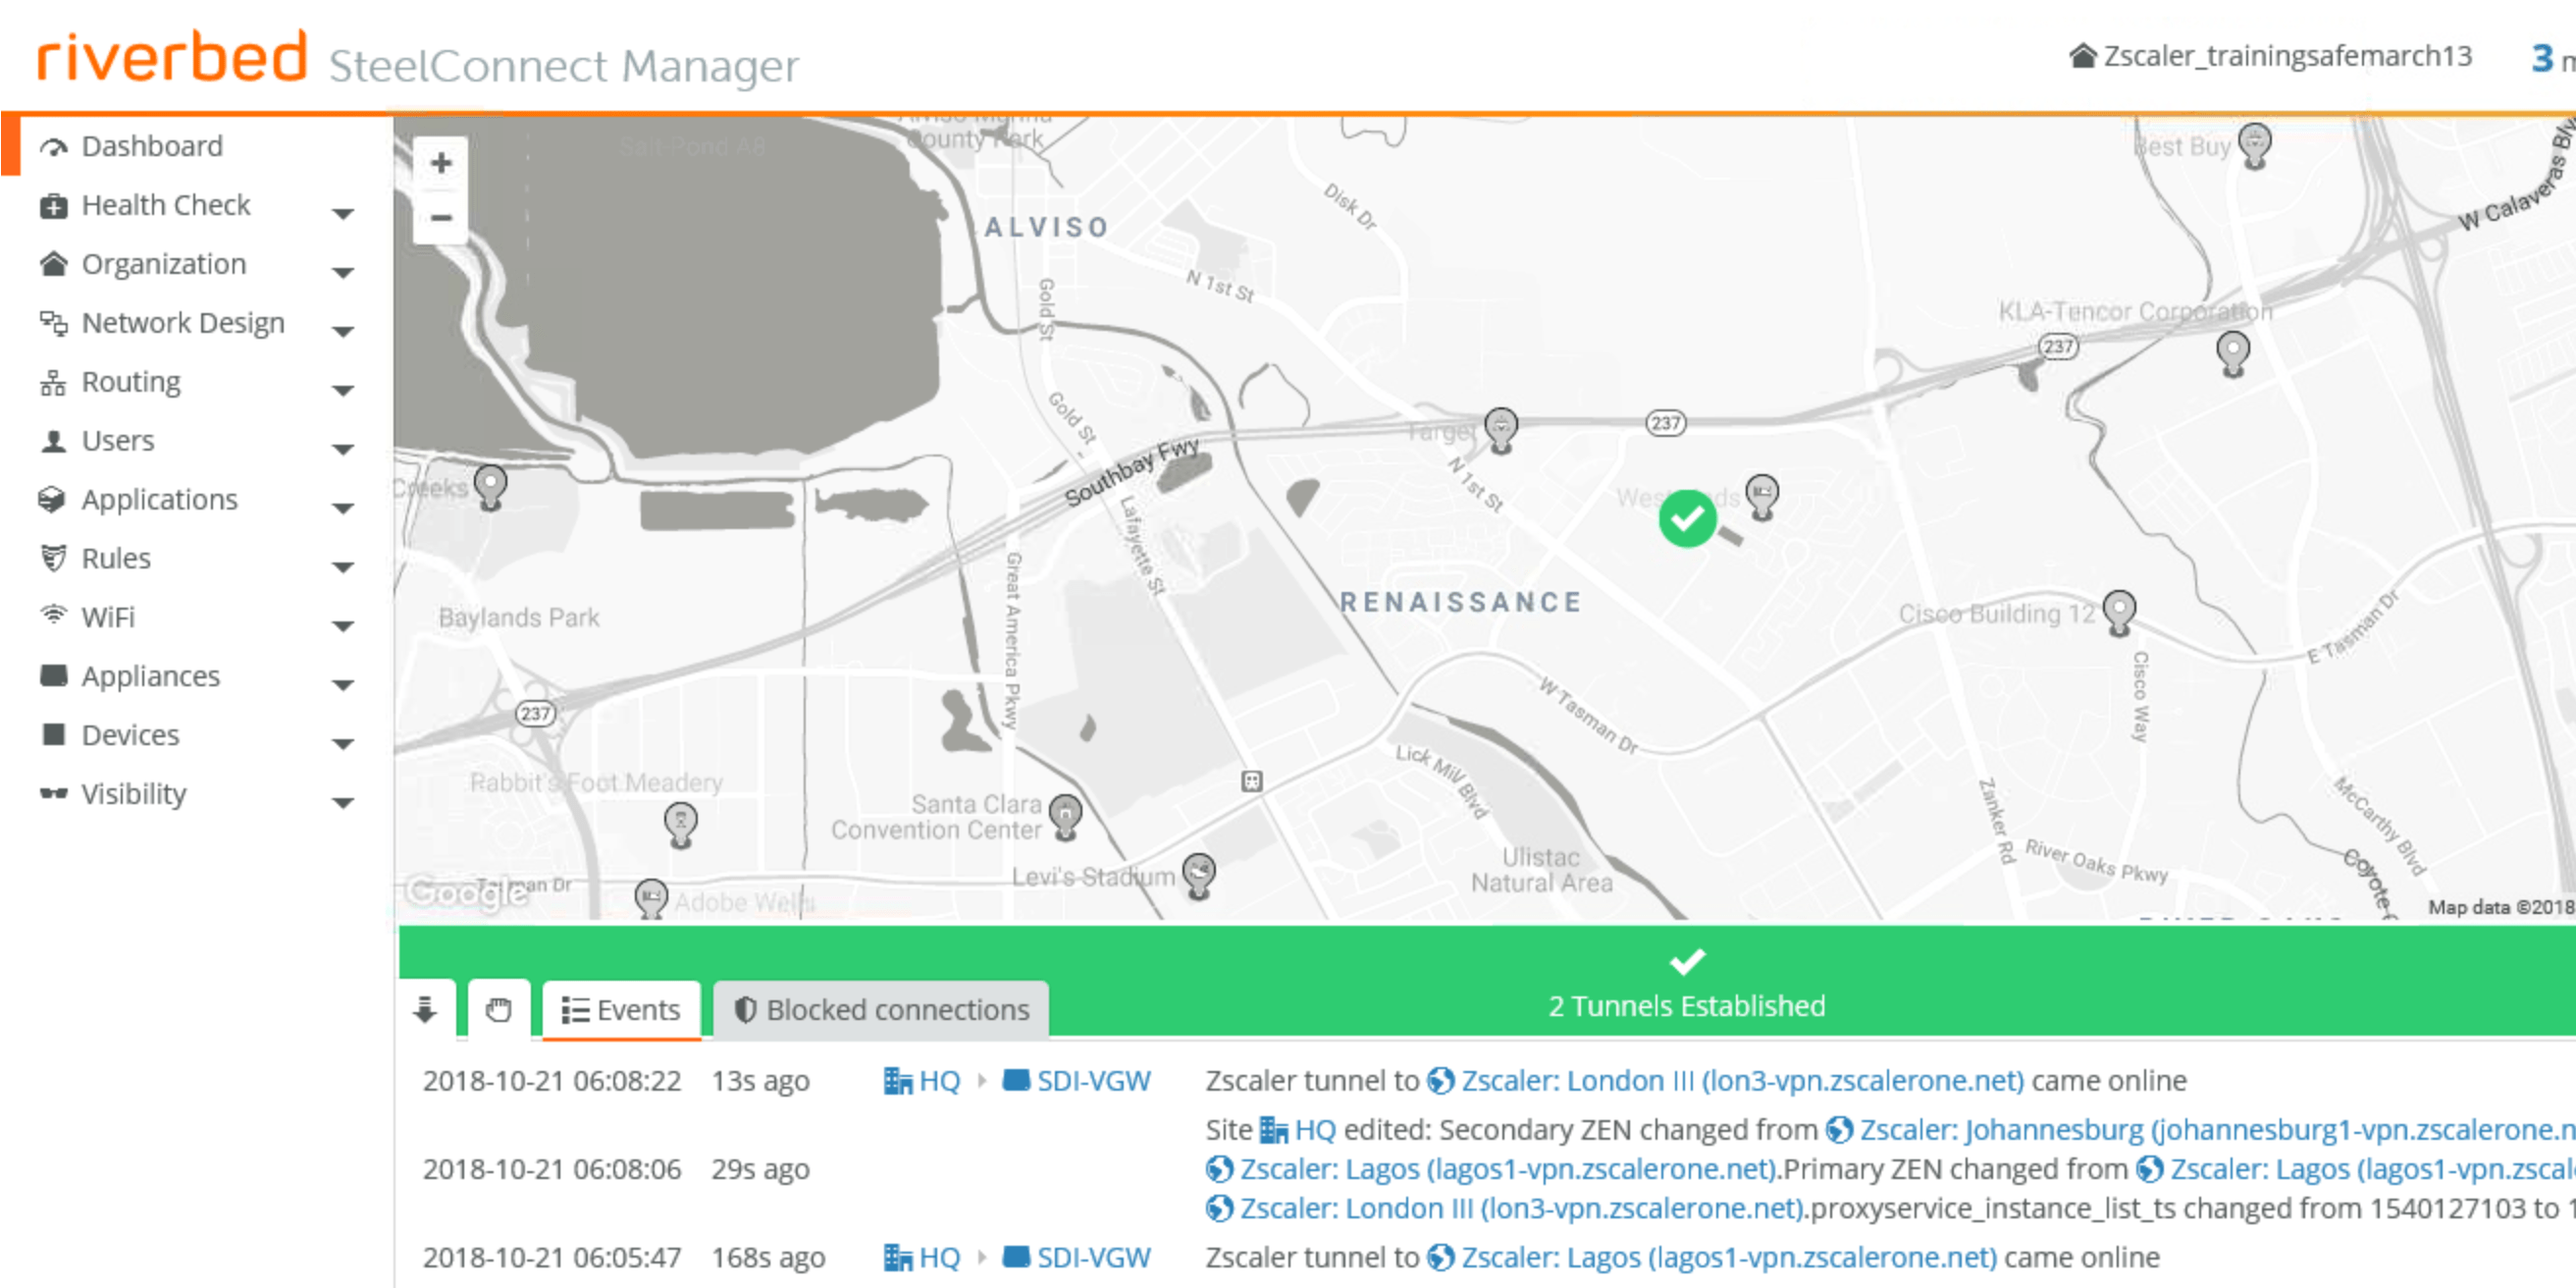The width and height of the screenshot is (2576, 1288).
Task: Click the hand pause icon beside Events tab
Action: click(498, 1010)
